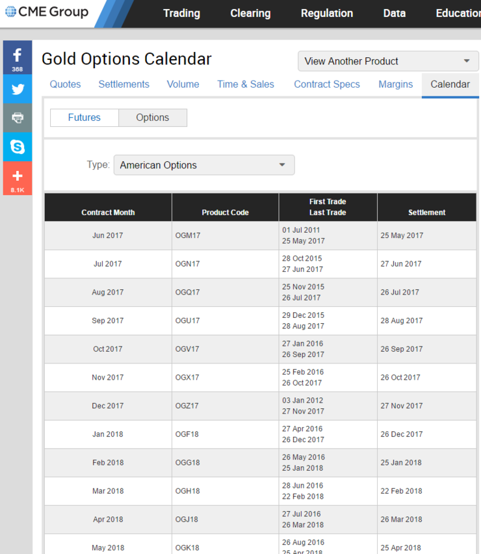Open Data menu
Viewport: 481px width, 554px height.
pyautogui.click(x=395, y=14)
